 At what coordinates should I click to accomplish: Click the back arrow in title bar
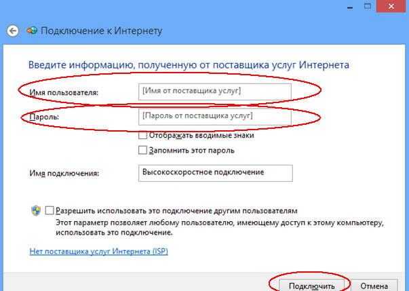[x=12, y=31]
